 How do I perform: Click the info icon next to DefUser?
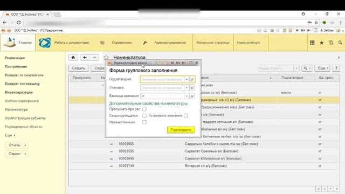[339, 30]
